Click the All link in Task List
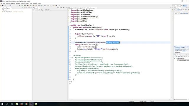The image size is (189, 106). click(x=182, y=13)
